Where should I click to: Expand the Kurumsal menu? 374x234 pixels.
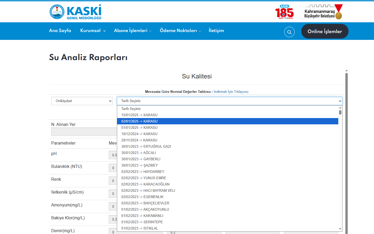[93, 31]
